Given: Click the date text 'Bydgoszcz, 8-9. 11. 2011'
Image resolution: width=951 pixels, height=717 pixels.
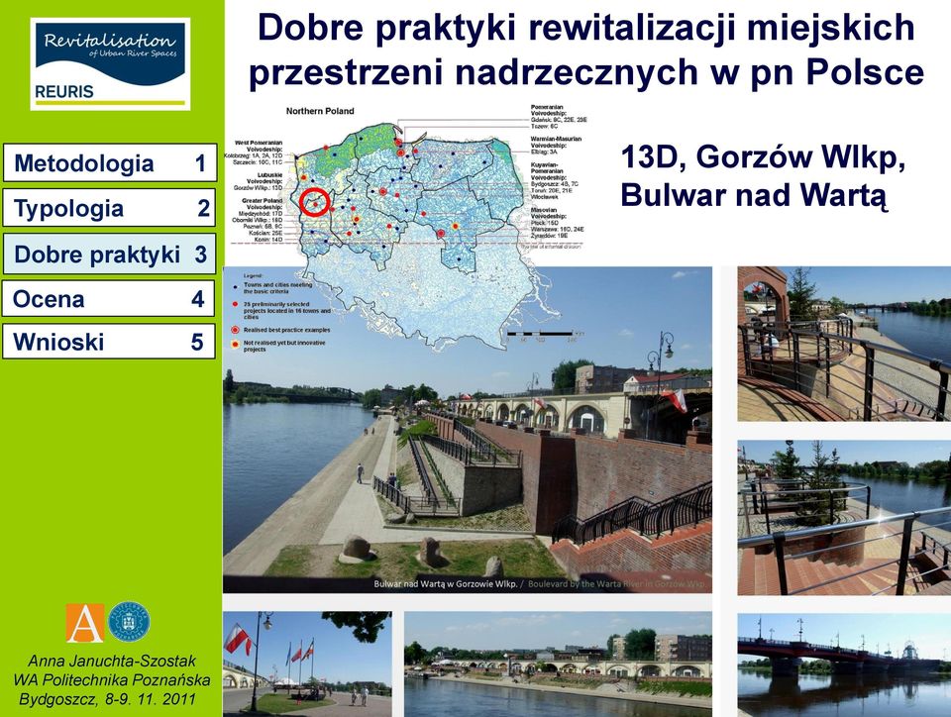Looking at the screenshot, I should 107,699.
